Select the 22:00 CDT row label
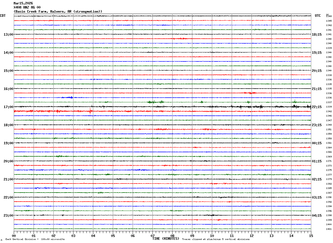The image size is (333, 243). (x=8, y=197)
